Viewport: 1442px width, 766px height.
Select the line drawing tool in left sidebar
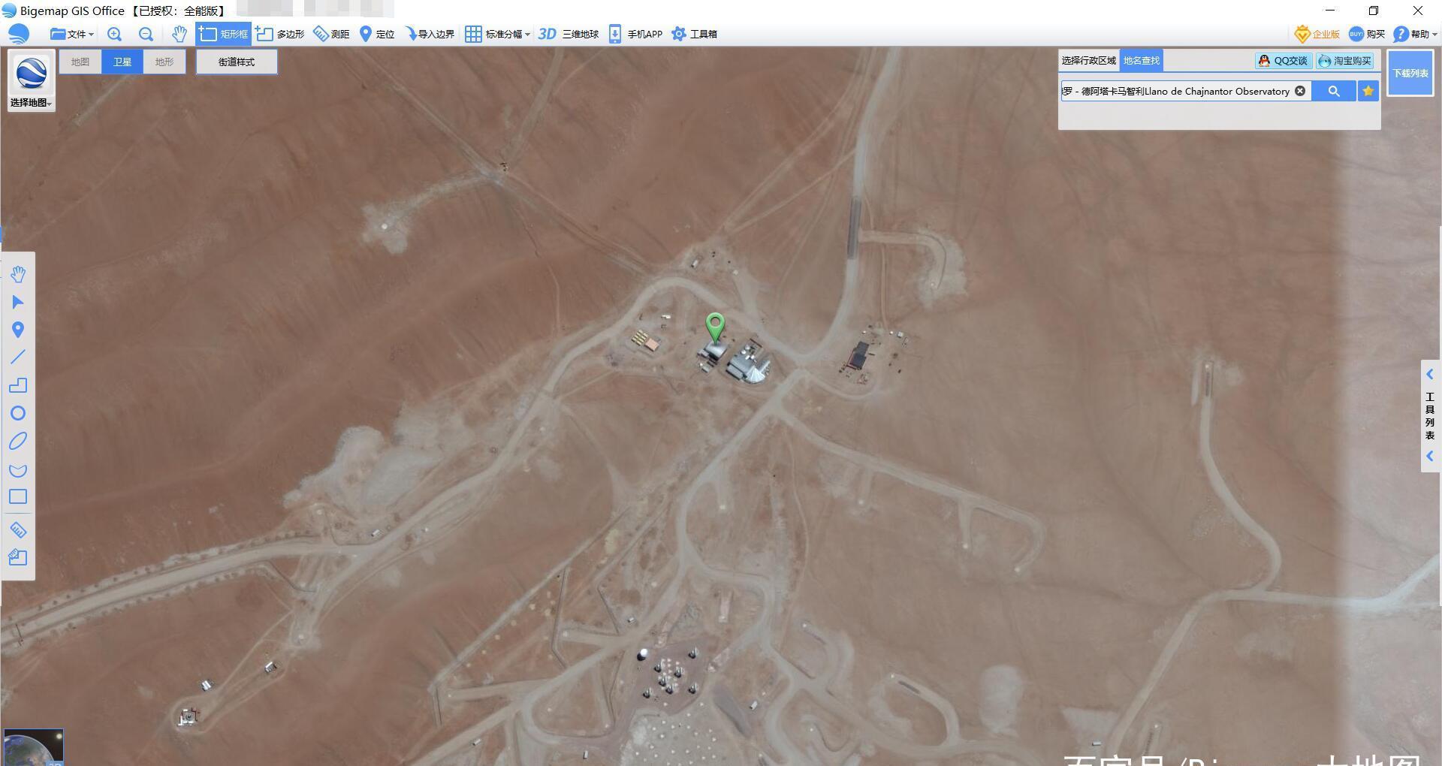pyautogui.click(x=18, y=357)
